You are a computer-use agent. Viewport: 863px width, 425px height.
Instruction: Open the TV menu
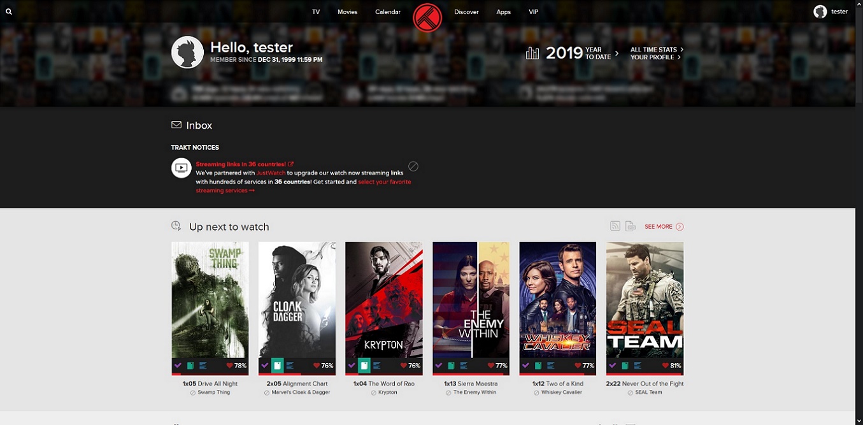point(316,12)
